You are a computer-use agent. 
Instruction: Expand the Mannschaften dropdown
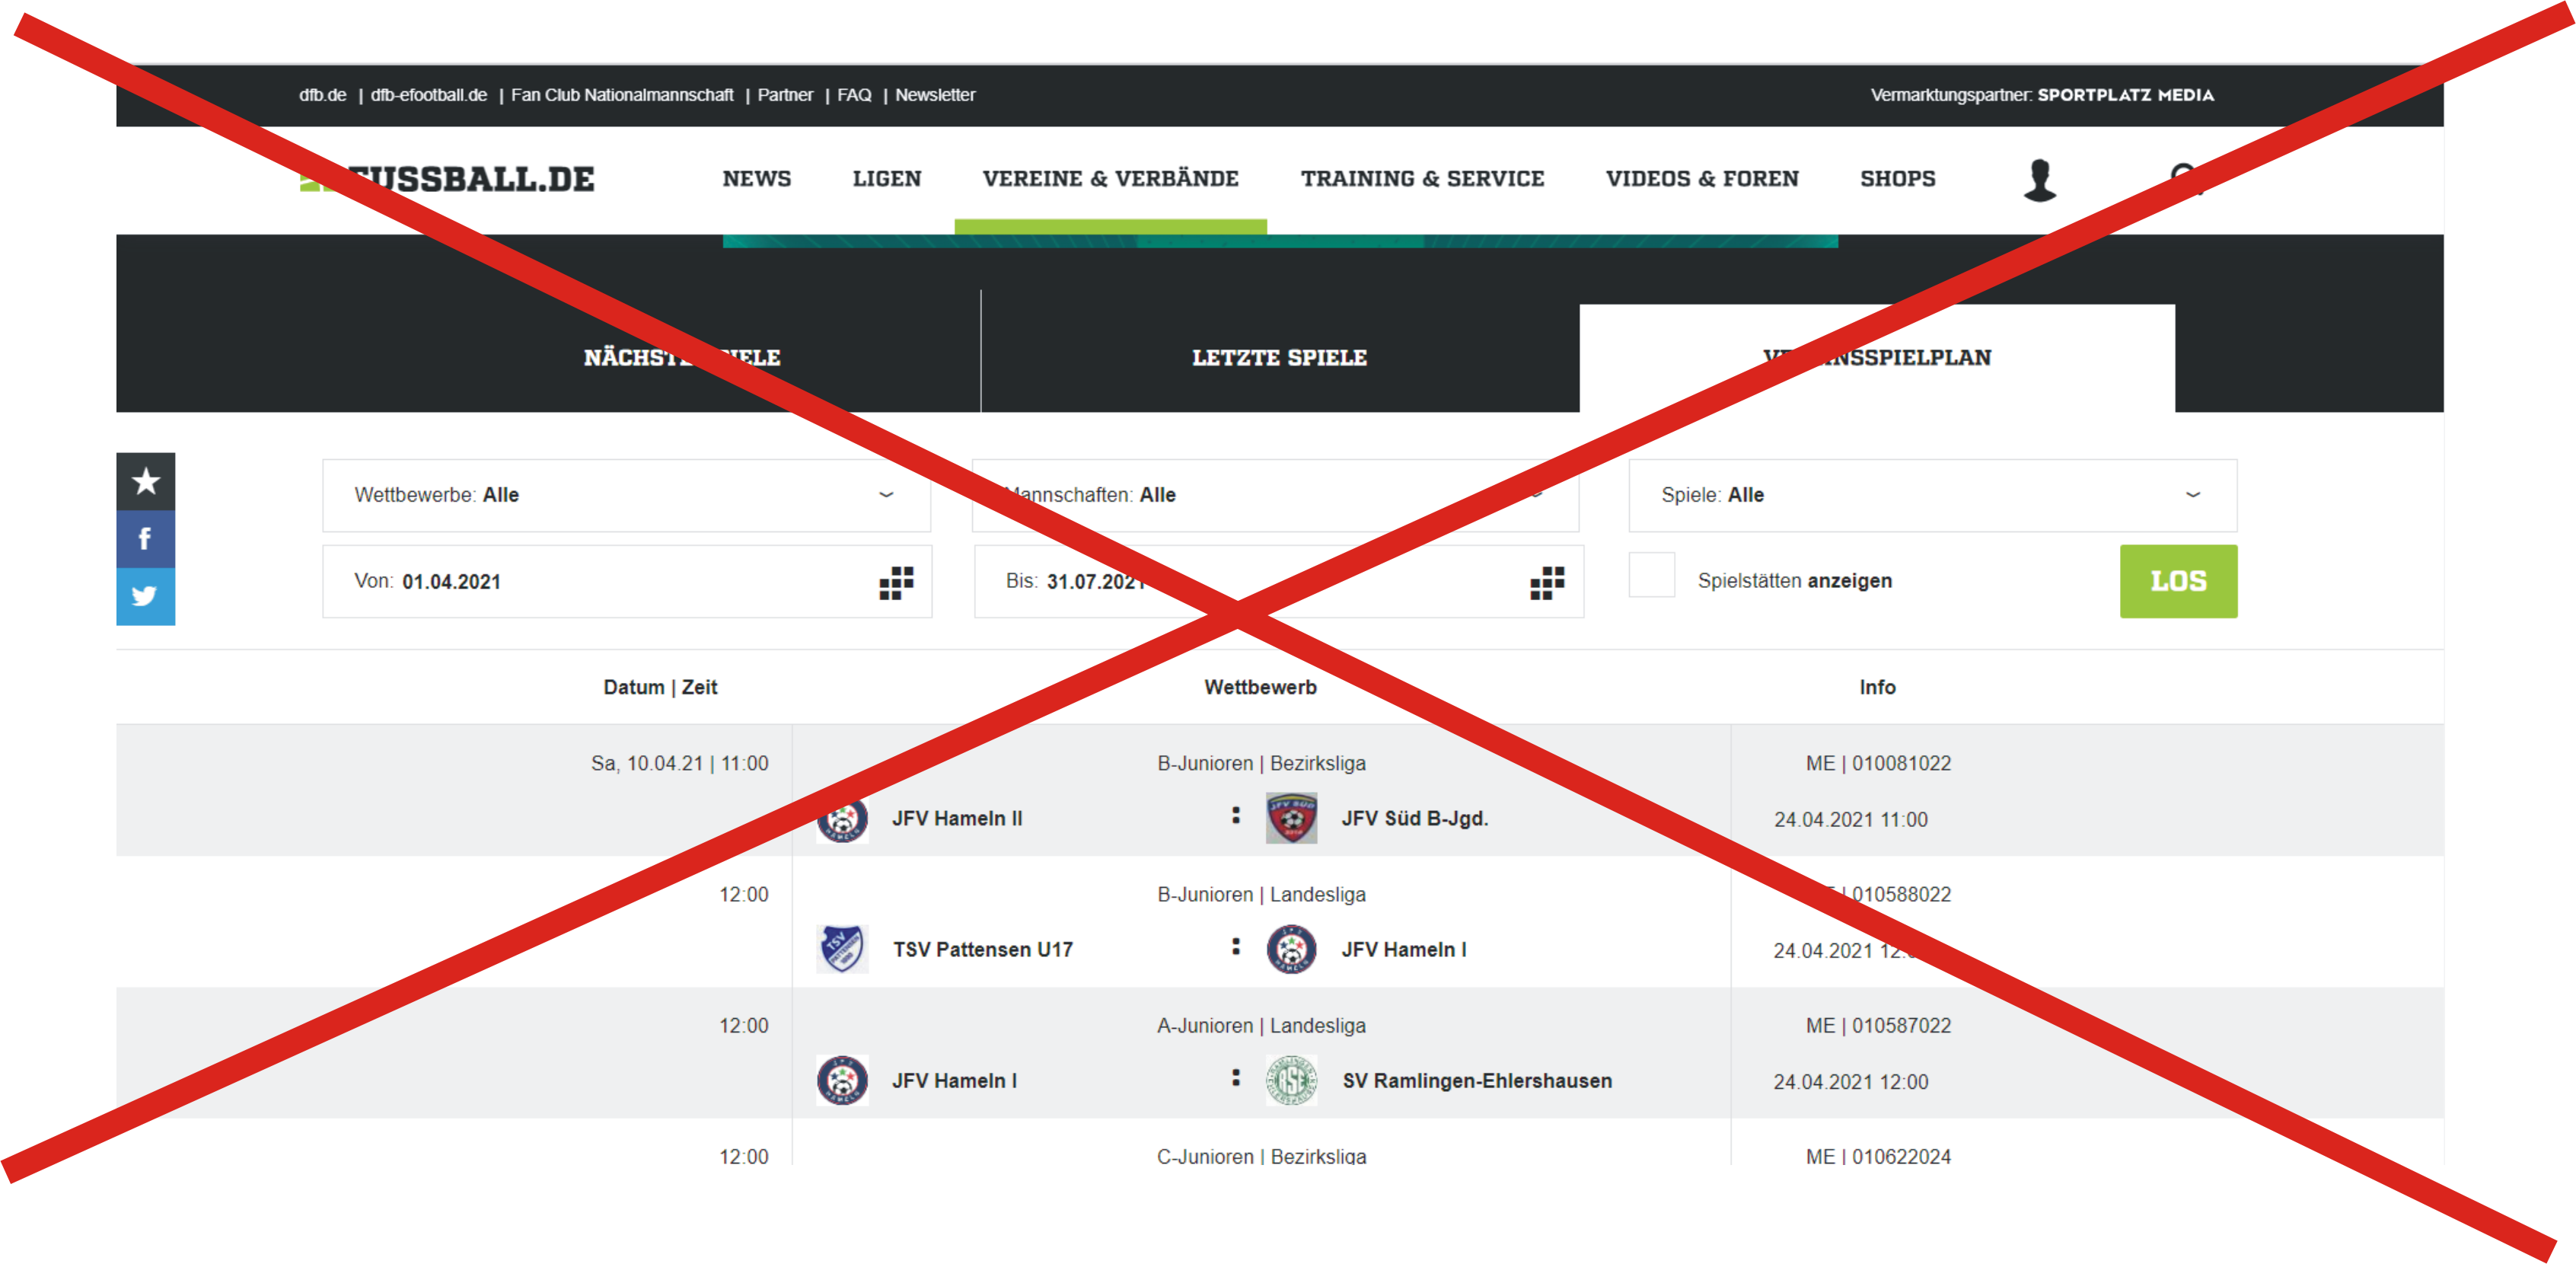click(1275, 495)
